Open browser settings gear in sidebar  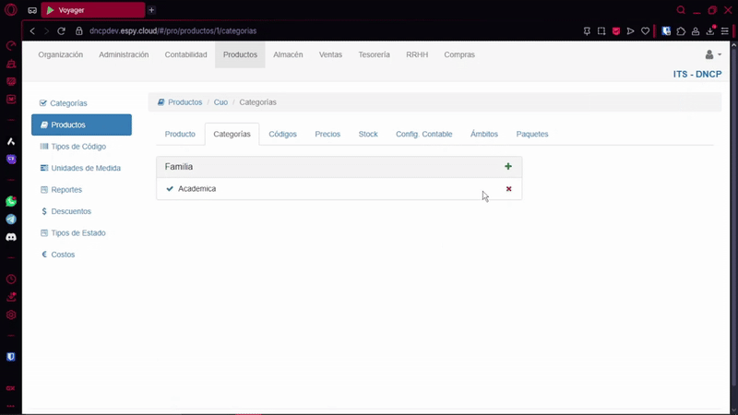click(x=11, y=314)
